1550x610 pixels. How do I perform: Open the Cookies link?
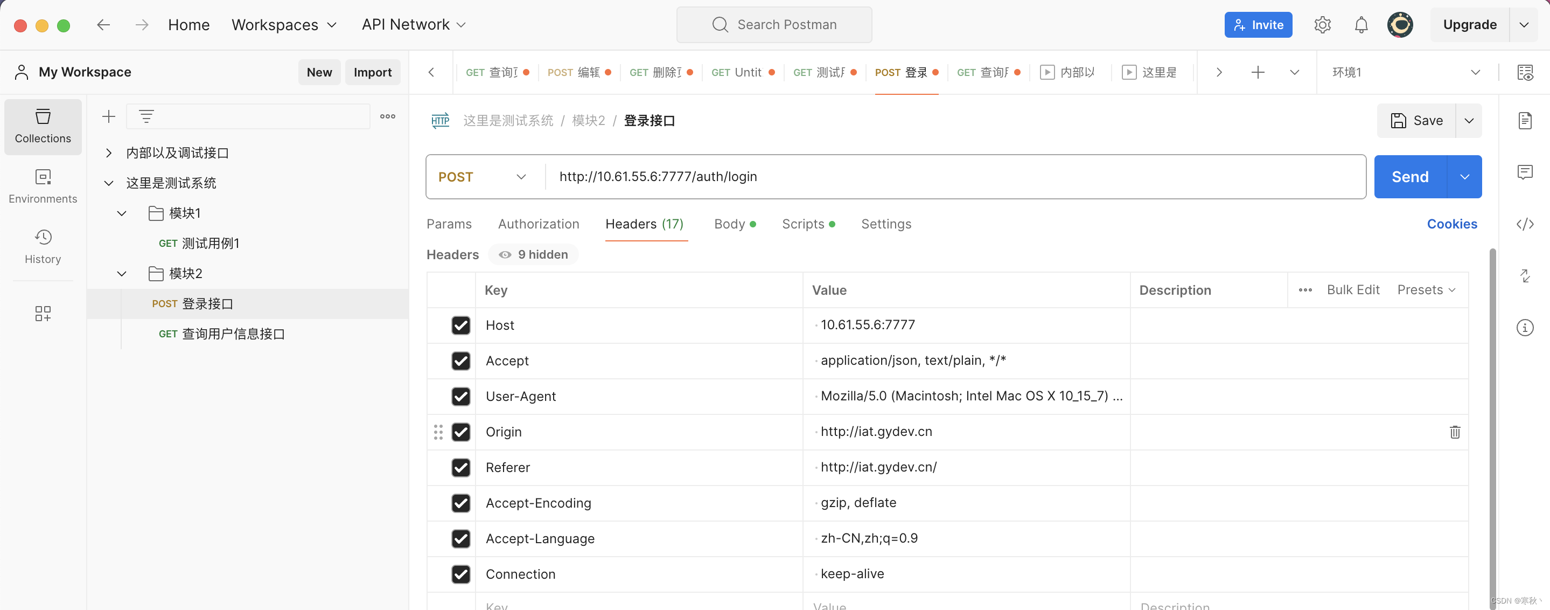1452,224
